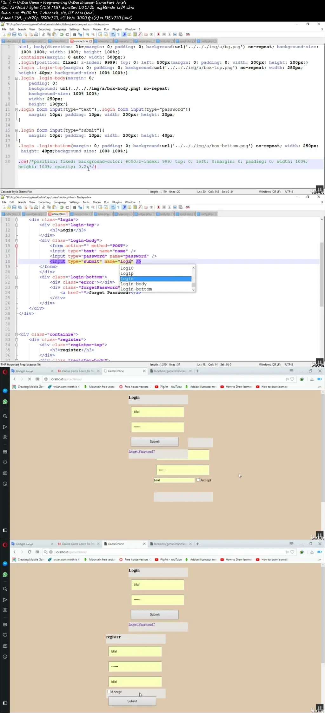
Task: Collapse the fold marker on line 21 login-bottom
Action: [x=17, y=277]
